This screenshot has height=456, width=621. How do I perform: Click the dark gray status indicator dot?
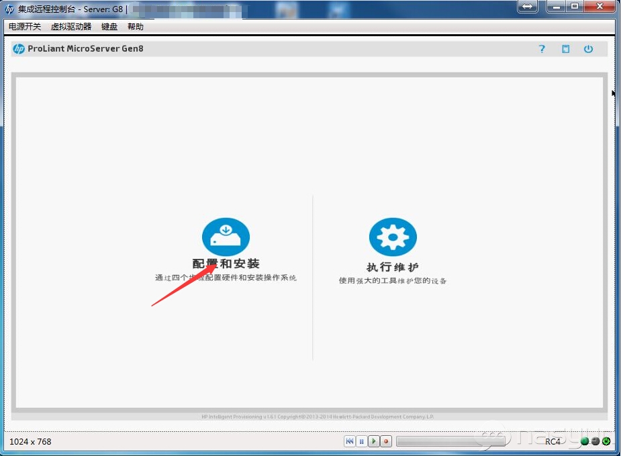tap(595, 441)
